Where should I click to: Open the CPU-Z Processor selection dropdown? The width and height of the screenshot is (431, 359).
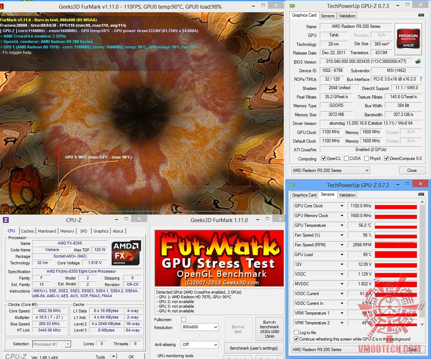52,344
